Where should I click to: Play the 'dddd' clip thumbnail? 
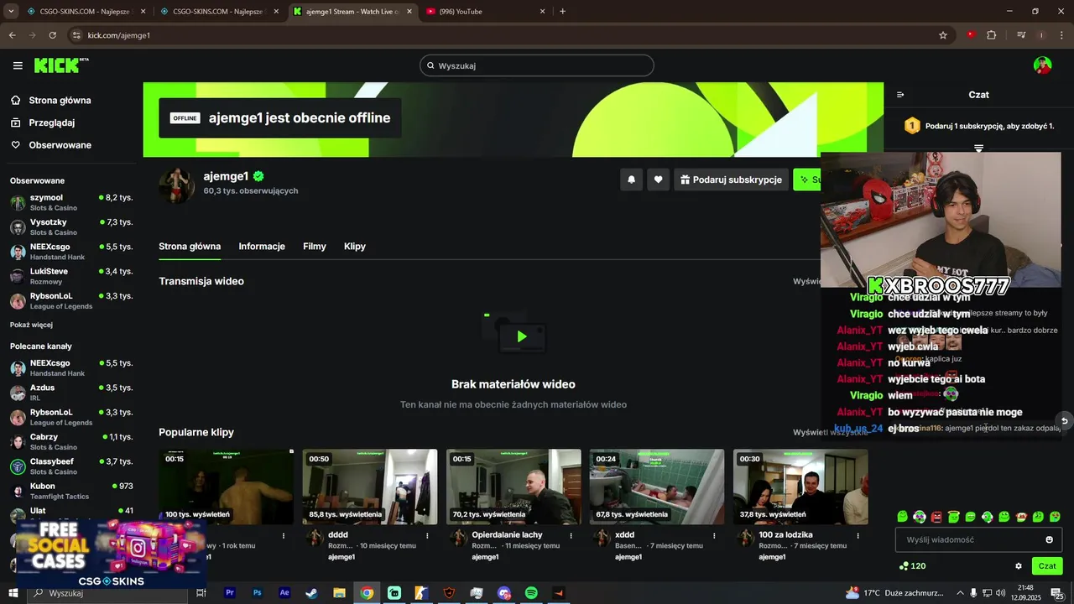(x=370, y=487)
